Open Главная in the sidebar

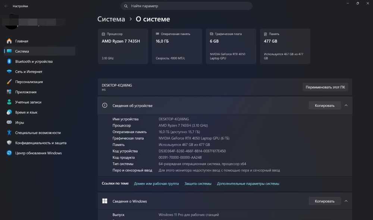pos(40,41)
